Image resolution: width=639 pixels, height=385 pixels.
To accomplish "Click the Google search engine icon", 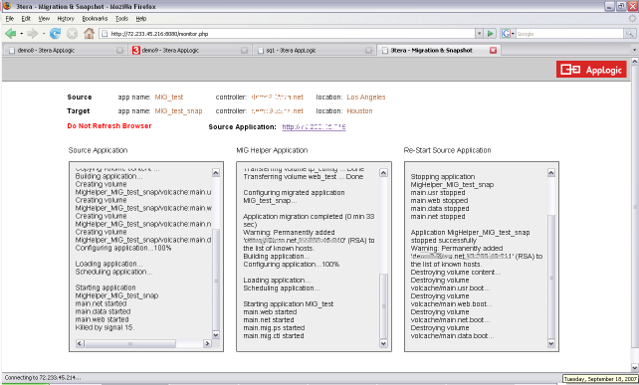I will (x=506, y=34).
